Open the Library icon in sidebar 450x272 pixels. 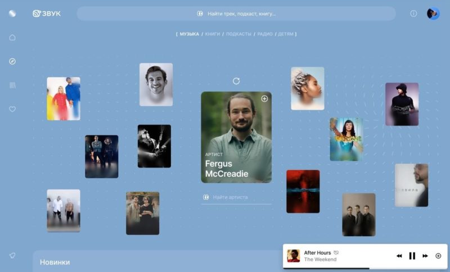pos(12,85)
